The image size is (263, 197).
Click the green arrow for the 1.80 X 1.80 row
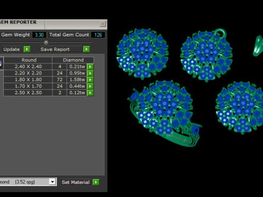coord(90,80)
